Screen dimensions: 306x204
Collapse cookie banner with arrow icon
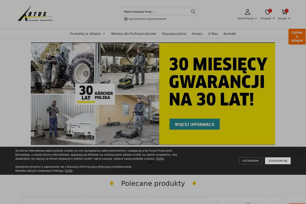pyautogui.click(x=299, y=152)
